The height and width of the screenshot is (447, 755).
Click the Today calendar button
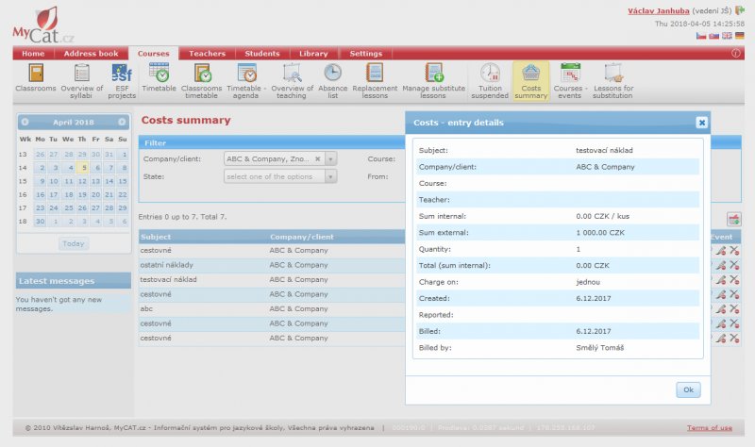point(74,243)
